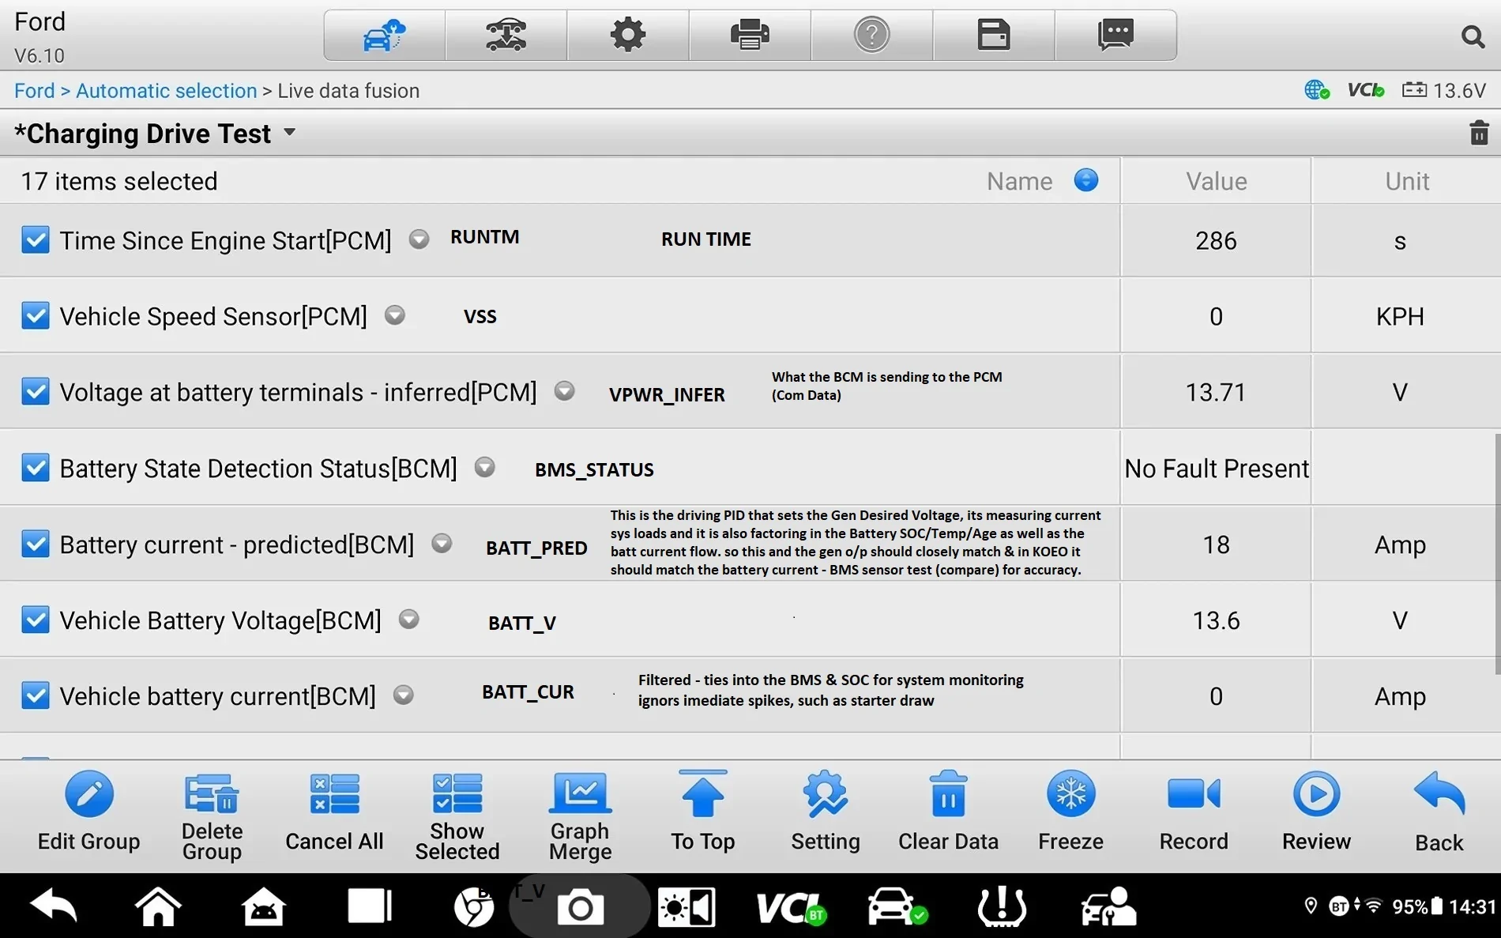Expand options for Battery current - predicted
Image resolution: width=1501 pixels, height=938 pixels.
442,544
